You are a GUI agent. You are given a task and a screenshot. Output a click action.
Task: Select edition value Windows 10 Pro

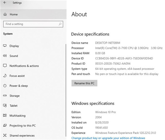point(105,112)
